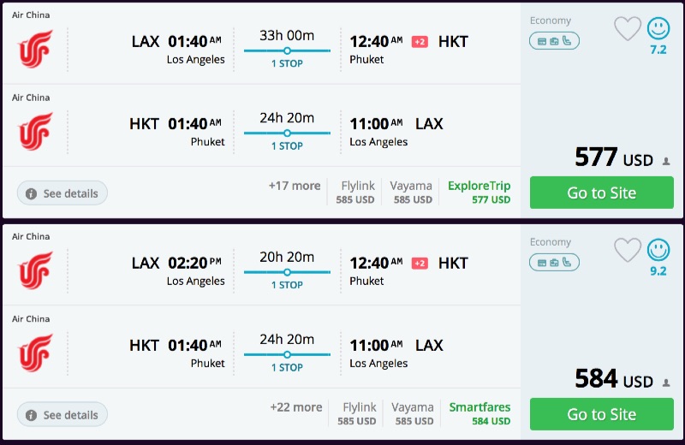This screenshot has height=445, width=685.
Task: Click the +2 days badge on first flight
Action: [x=420, y=42]
